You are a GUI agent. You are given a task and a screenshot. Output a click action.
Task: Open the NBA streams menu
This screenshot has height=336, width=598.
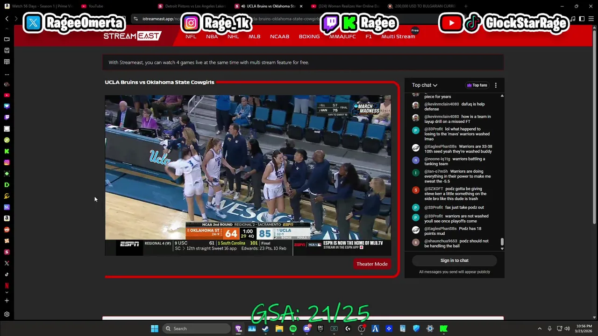212,36
